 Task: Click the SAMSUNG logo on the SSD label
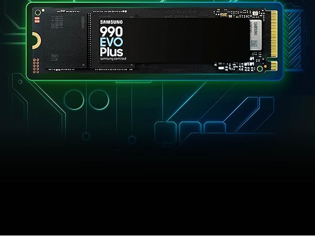[111, 22]
